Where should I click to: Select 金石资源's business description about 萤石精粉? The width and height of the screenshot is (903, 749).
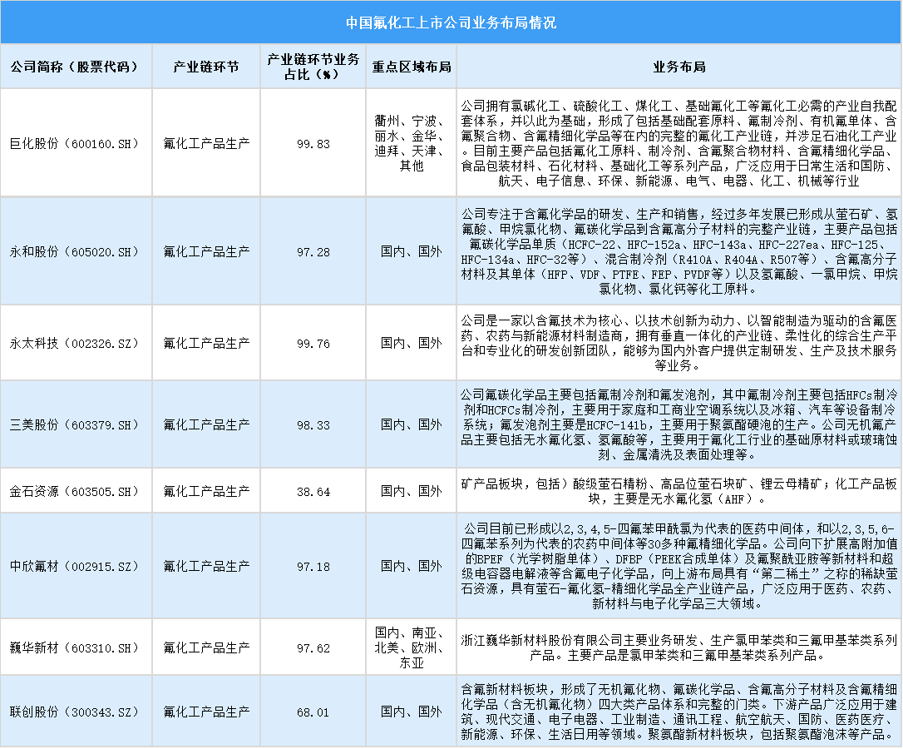(678, 491)
